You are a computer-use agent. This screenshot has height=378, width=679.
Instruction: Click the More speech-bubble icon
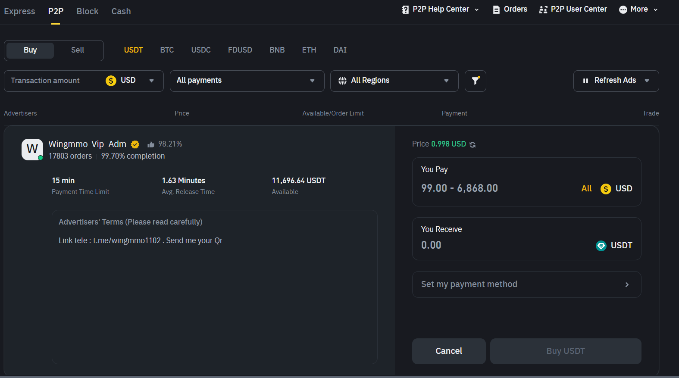623,9
